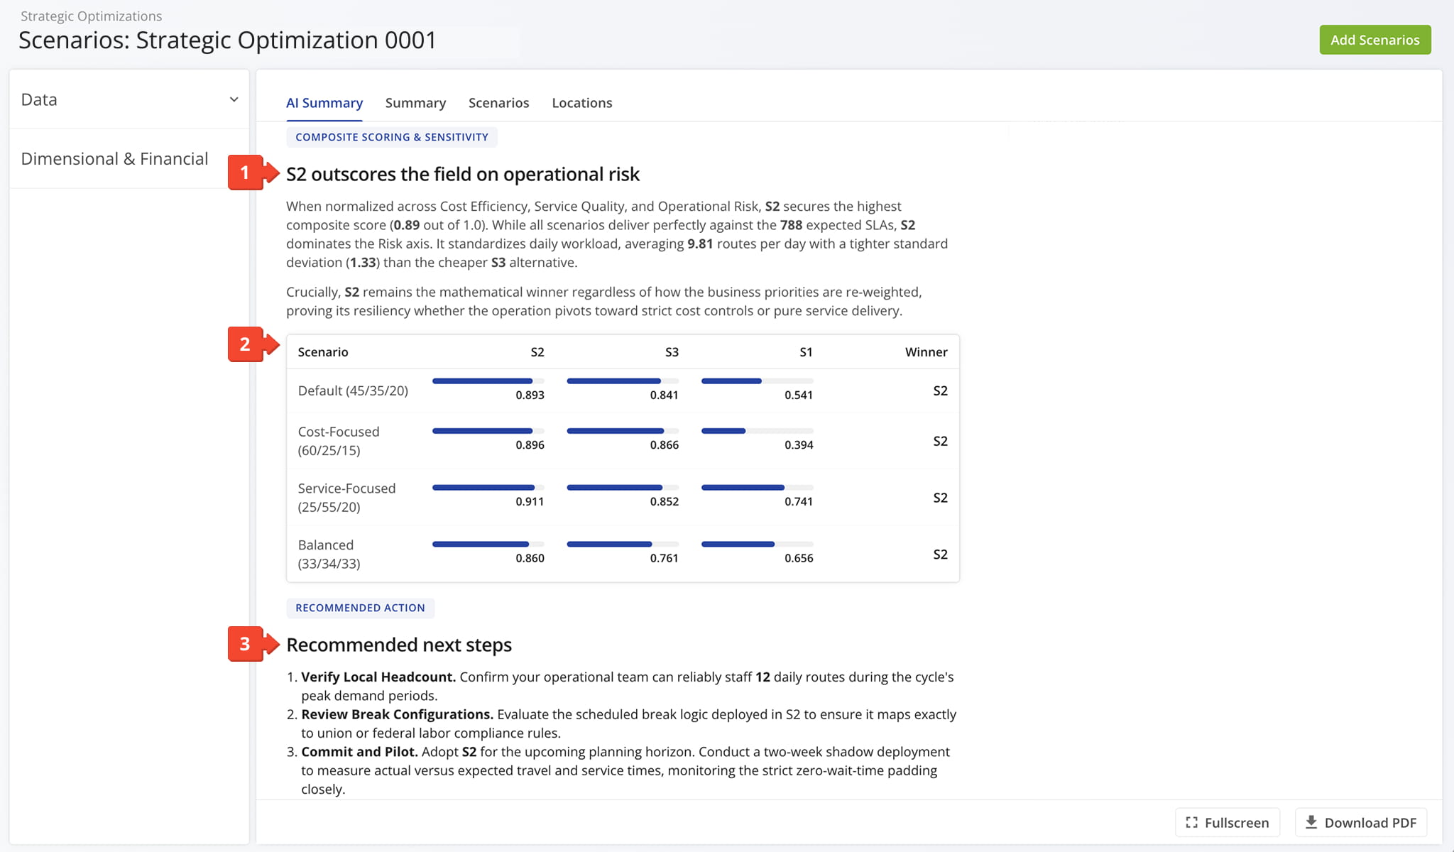Click the 0.852 score value
The width and height of the screenshot is (1454, 852).
[664, 502]
